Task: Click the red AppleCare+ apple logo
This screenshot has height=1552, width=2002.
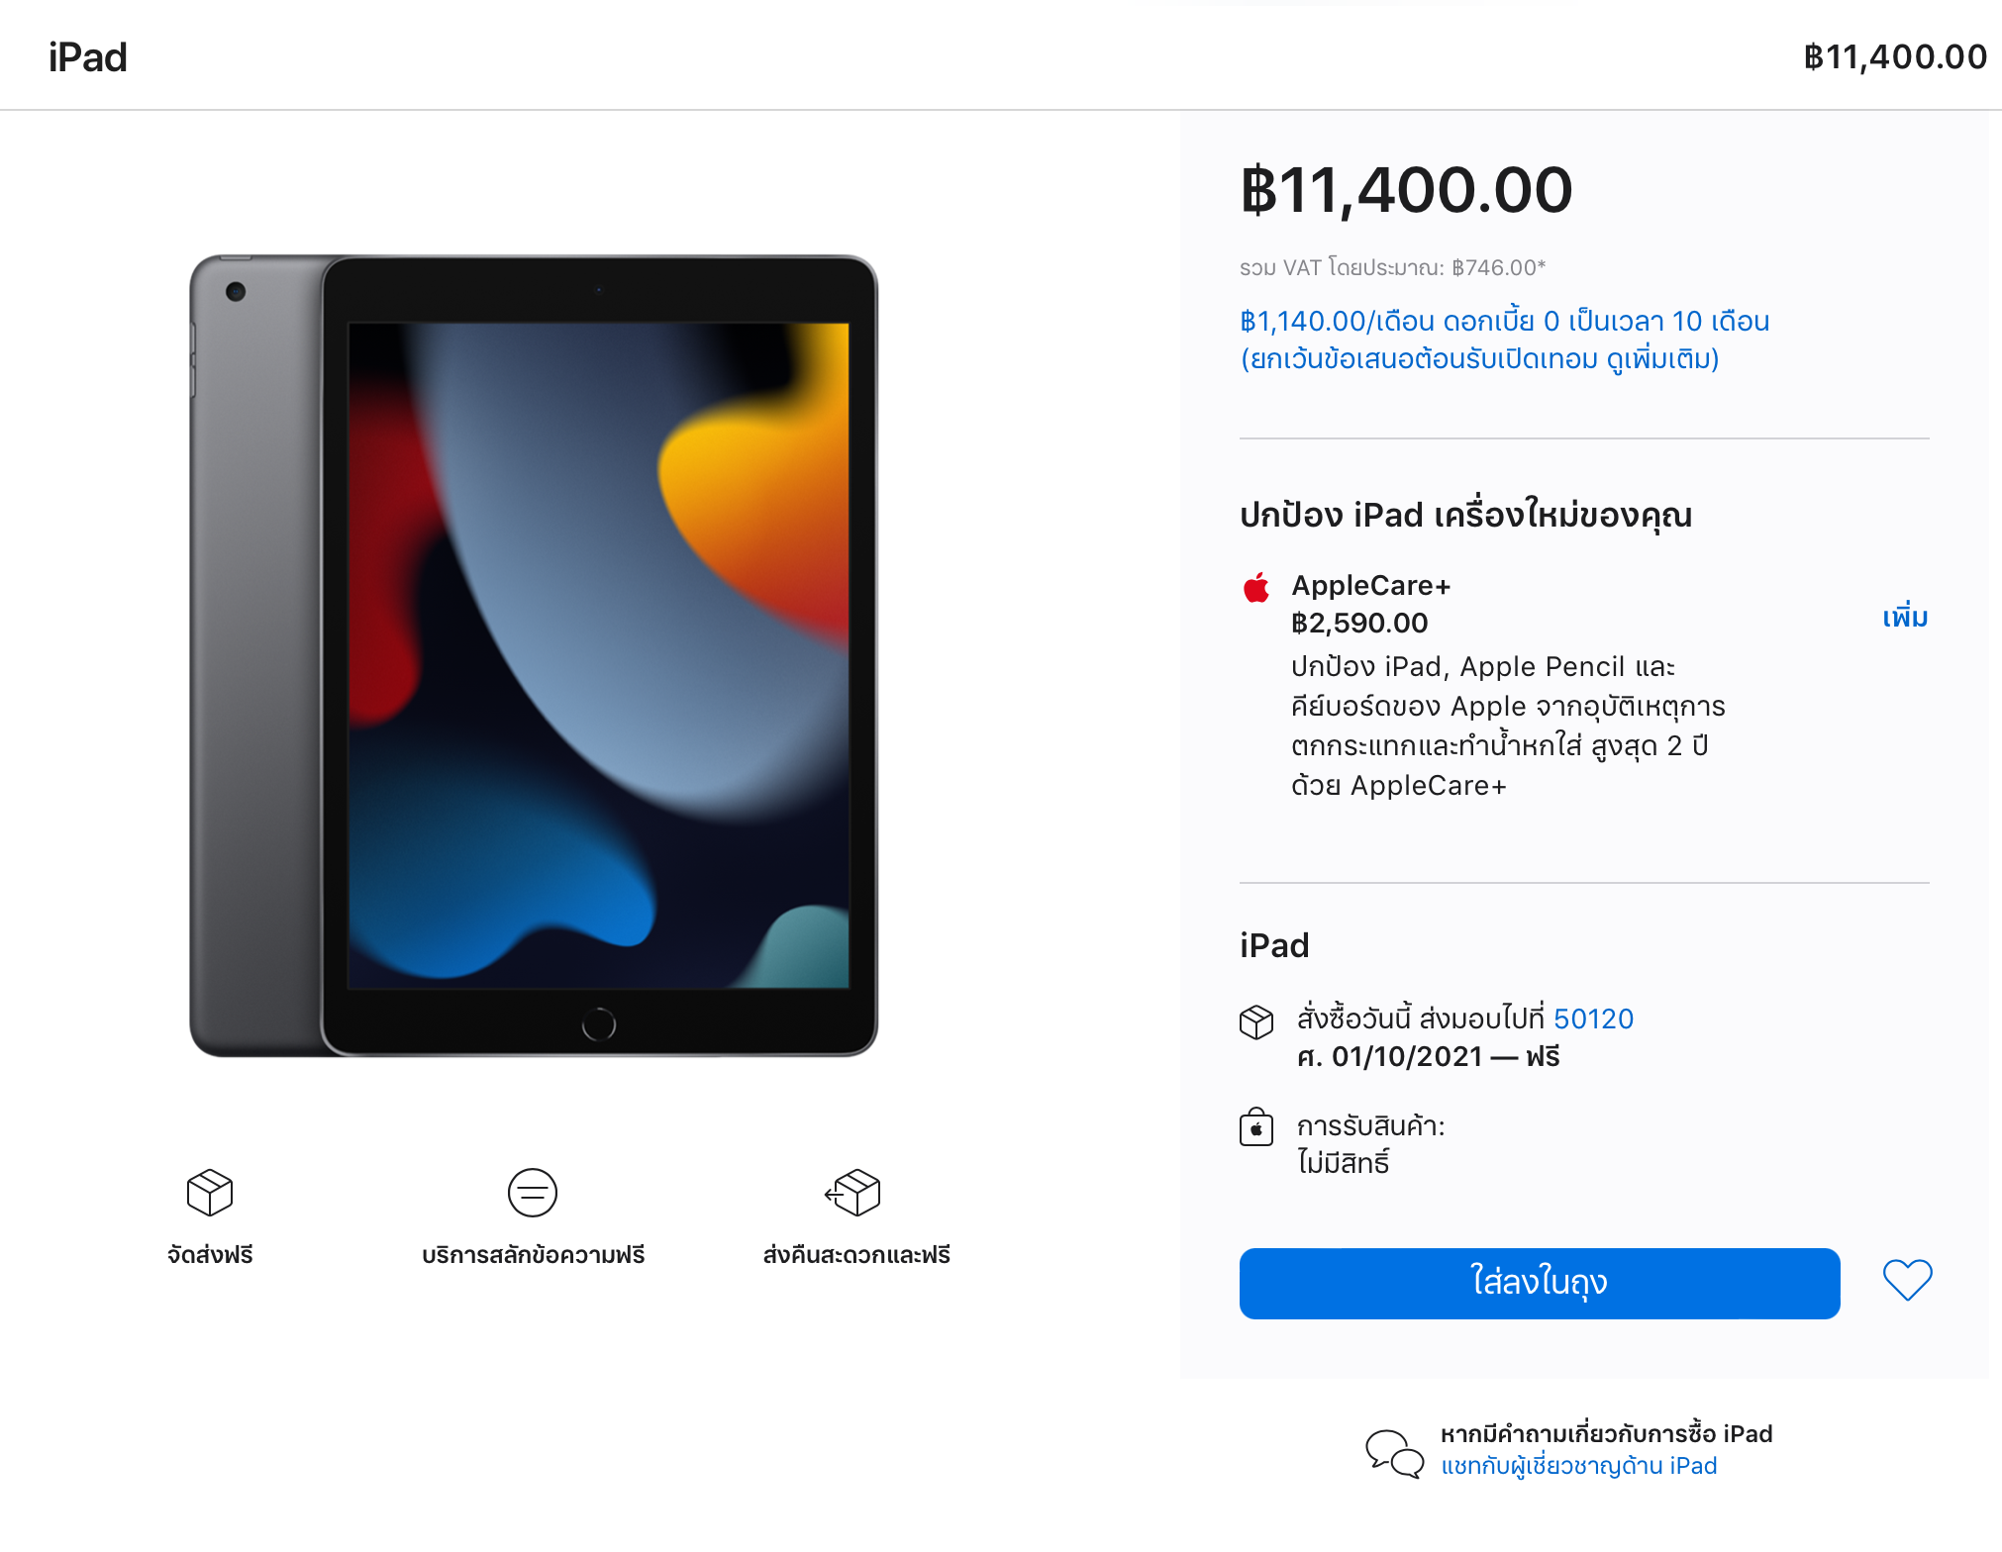Action: pos(1256,587)
